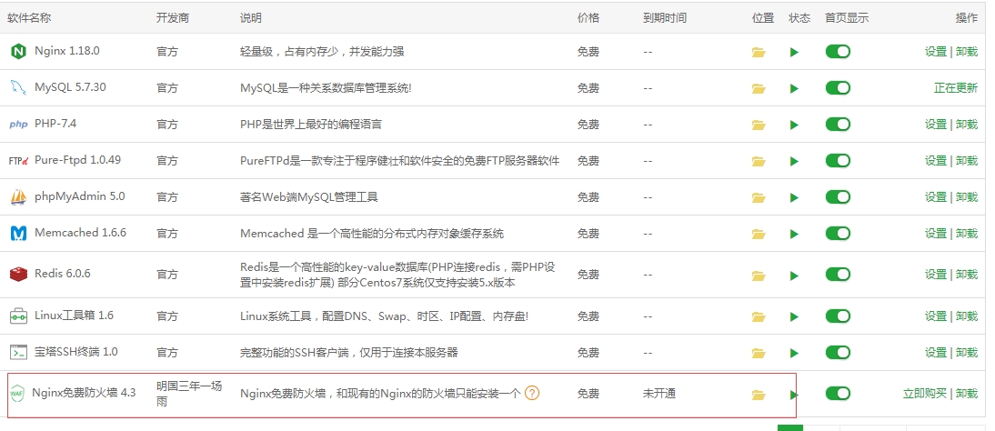The image size is (995, 431).
Task: Click the Nginx logo icon
Action: [x=18, y=52]
